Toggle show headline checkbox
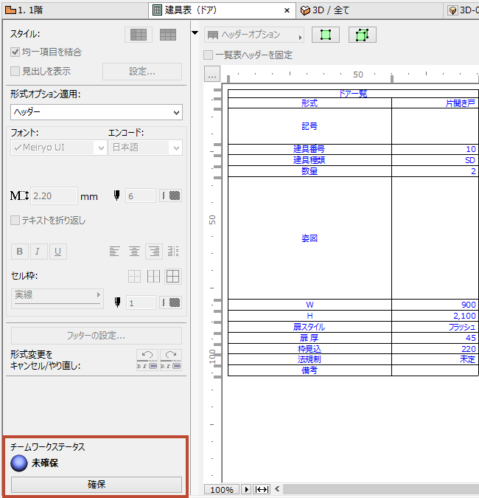 pyautogui.click(x=15, y=71)
